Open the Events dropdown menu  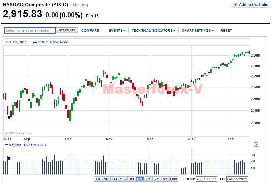[x=117, y=31]
